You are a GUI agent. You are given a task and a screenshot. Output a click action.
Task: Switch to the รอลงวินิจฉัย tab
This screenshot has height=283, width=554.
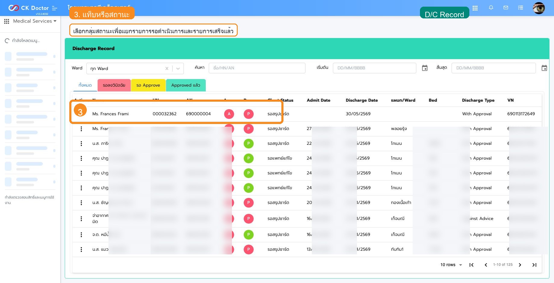pyautogui.click(x=114, y=85)
